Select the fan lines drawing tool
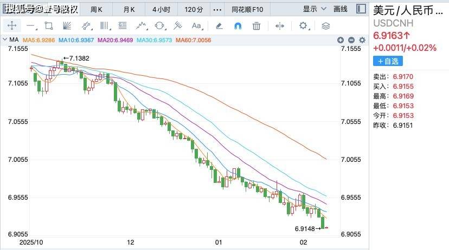 point(67,25)
